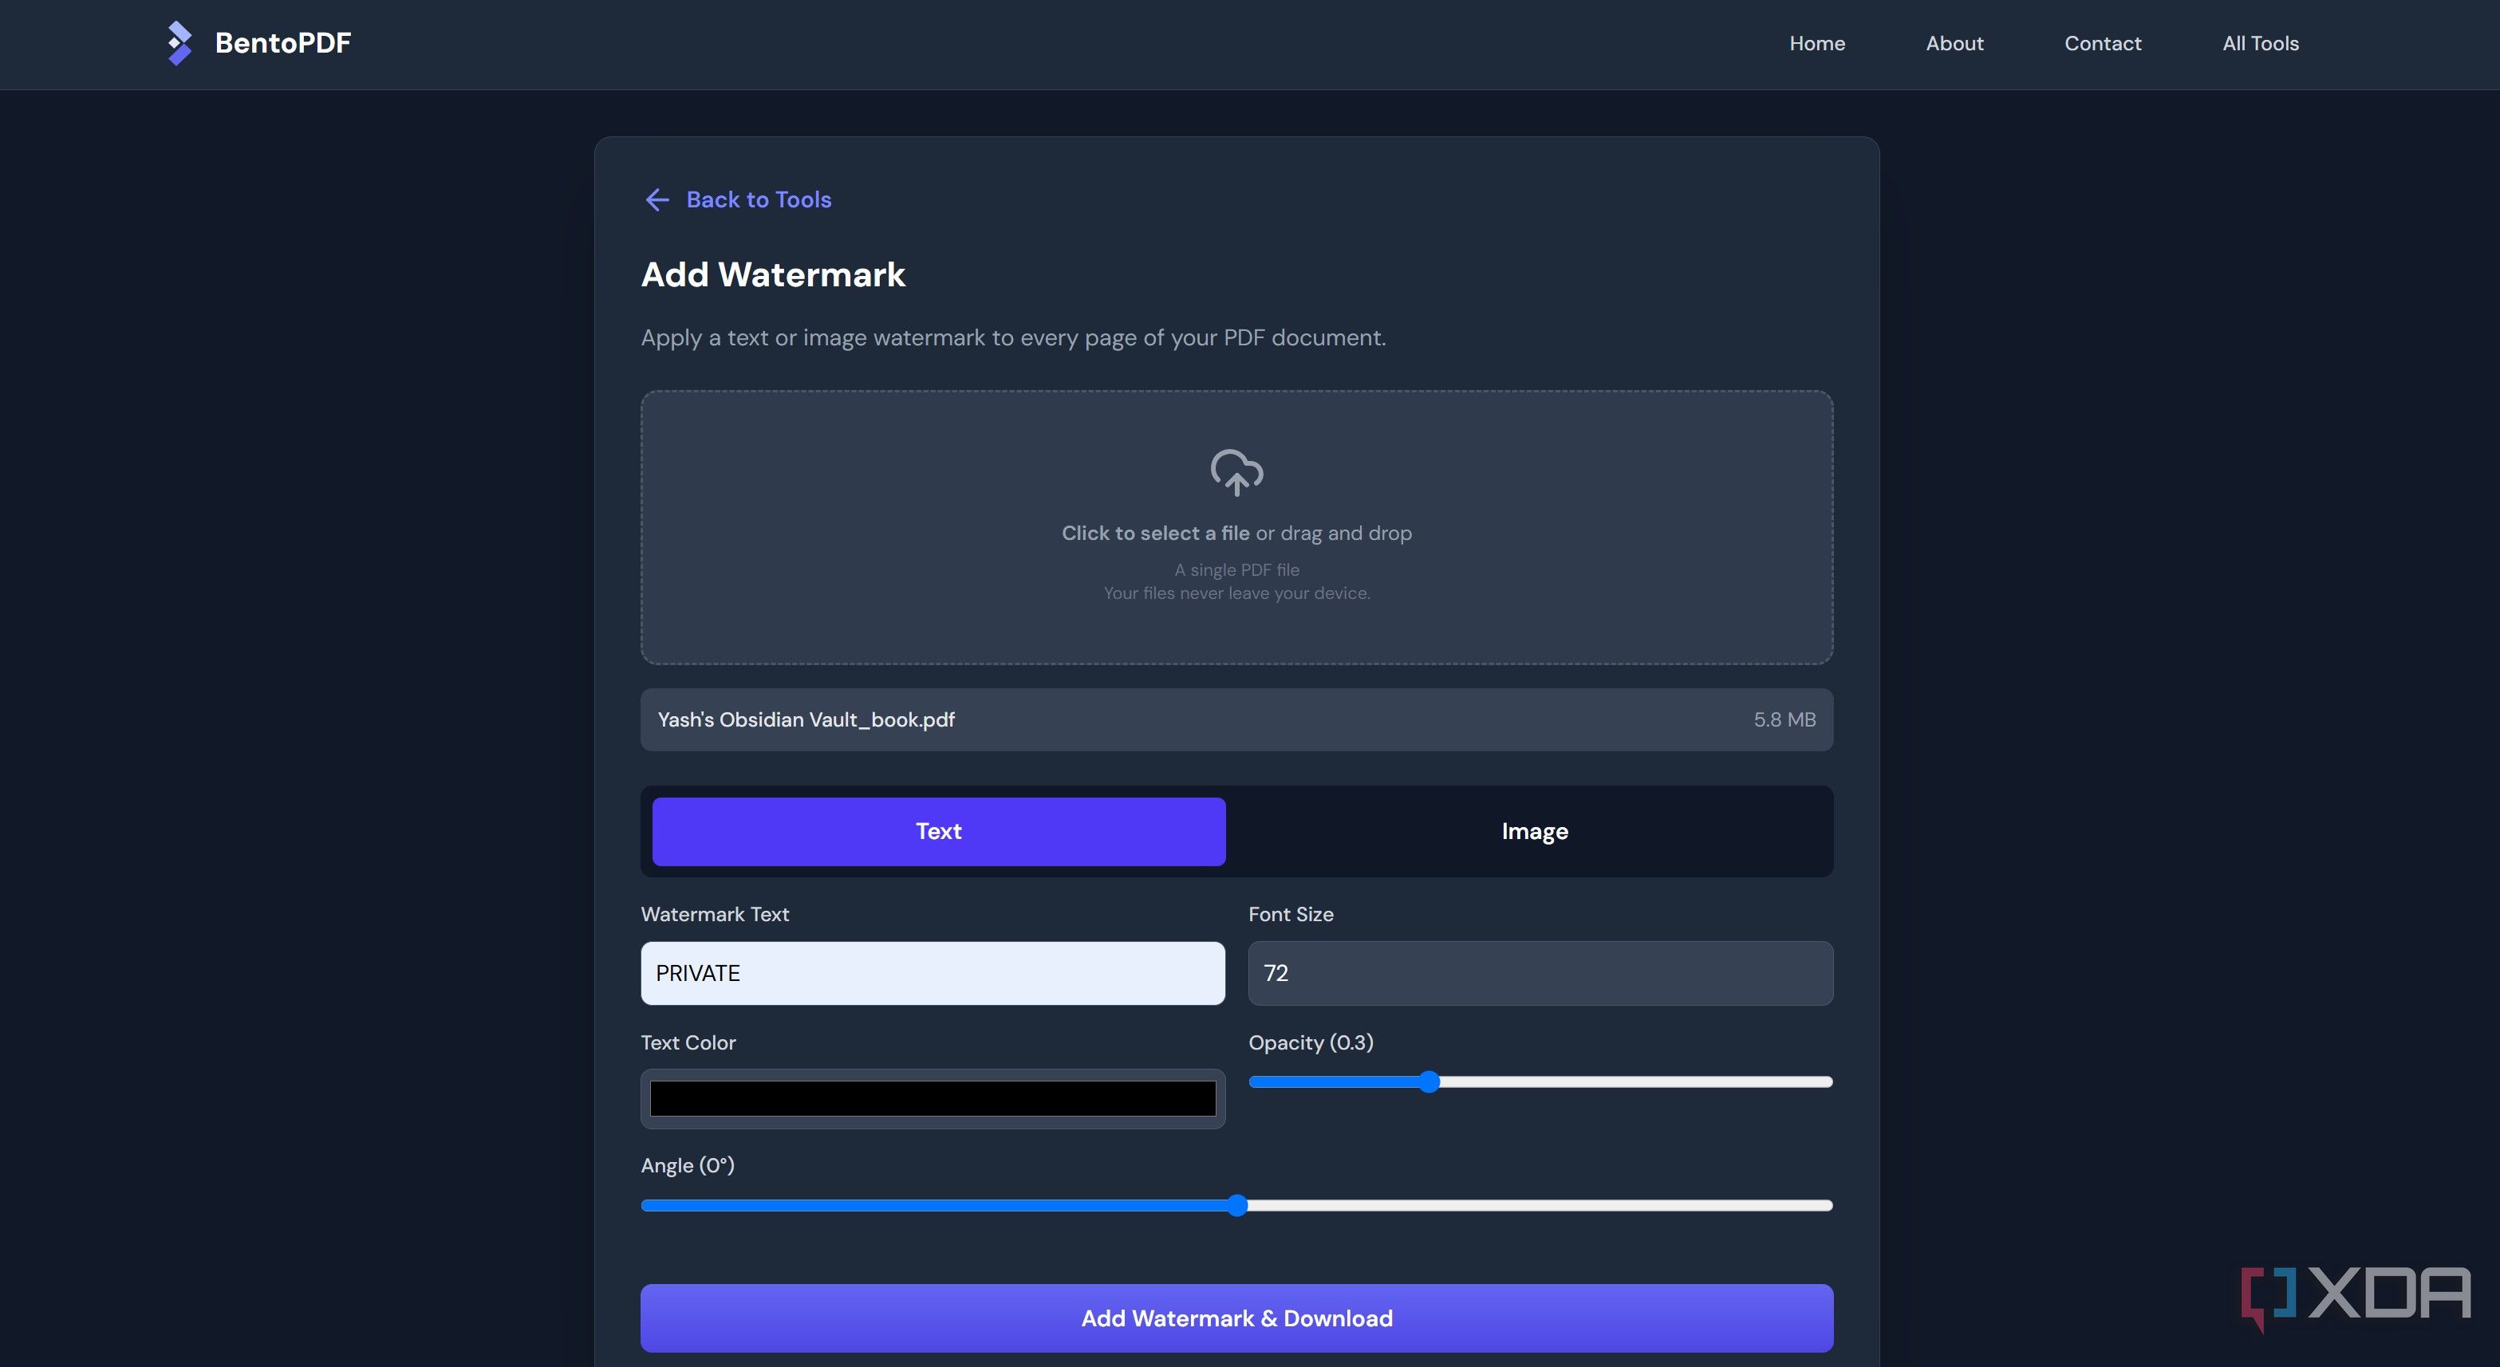
Task: Click the BentoPDF logo icon
Action: pos(179,44)
